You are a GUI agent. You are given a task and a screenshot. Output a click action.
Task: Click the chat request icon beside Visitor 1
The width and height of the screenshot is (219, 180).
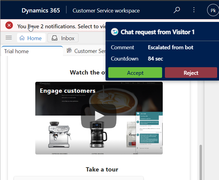click(x=114, y=32)
